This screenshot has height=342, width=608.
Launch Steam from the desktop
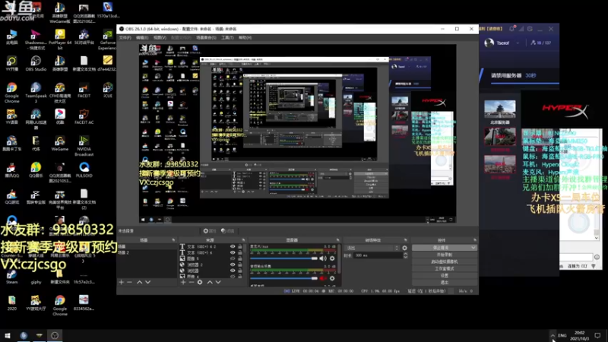[x=11, y=277]
